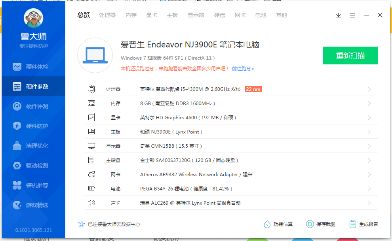Click 和硕 NJ3900E Lynx Point text
392x241 pixels.
[171, 132]
